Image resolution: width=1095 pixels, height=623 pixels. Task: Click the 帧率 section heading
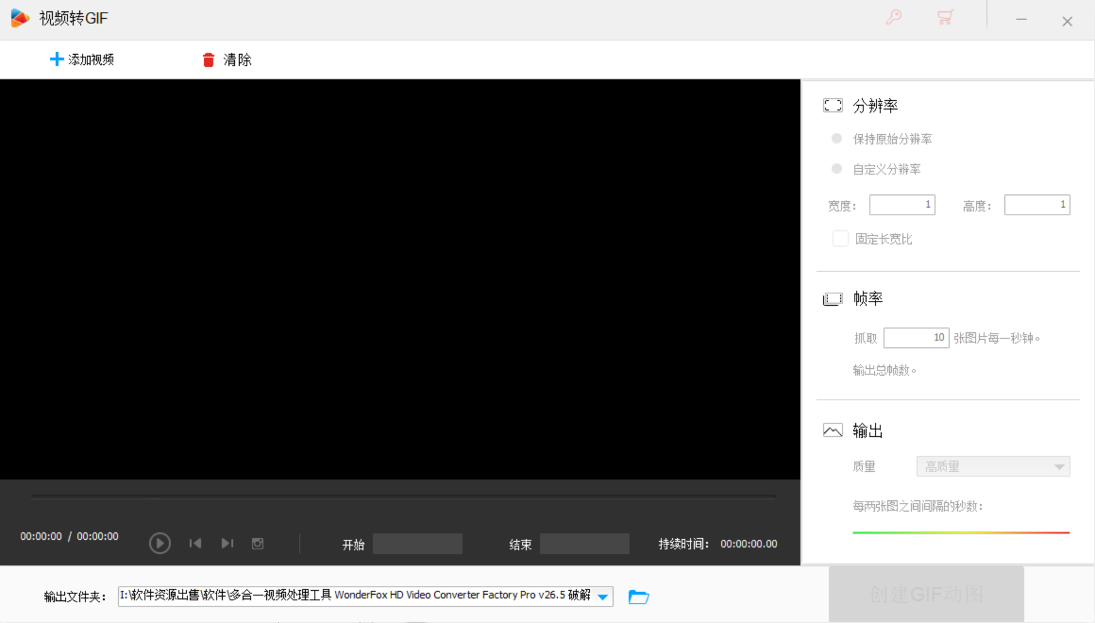(868, 298)
